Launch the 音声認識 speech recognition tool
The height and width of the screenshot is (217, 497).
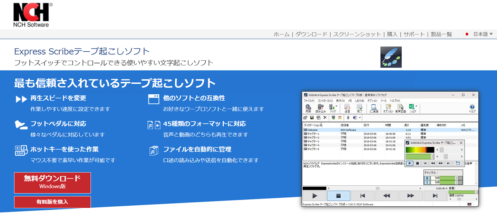coord(400,107)
